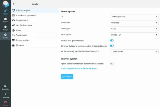The image size is (160, 107).
Task: Click the people icon beside Kişiler in the settings list
Action: coord(13,30)
